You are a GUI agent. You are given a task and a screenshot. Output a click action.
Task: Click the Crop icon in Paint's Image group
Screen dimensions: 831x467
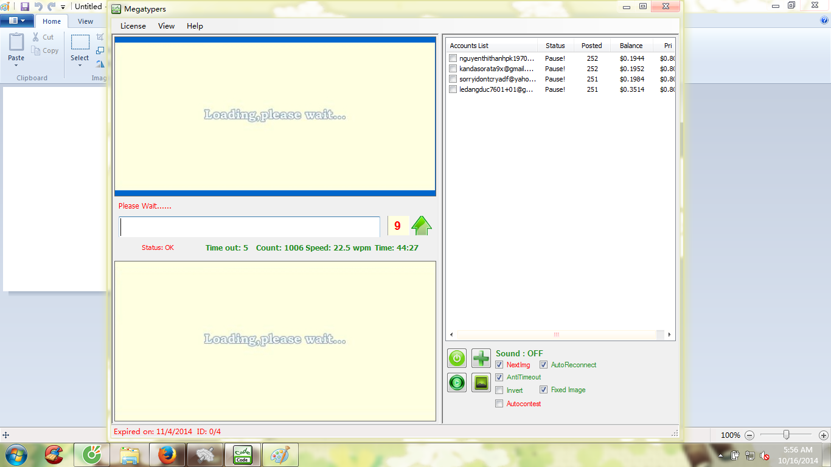(100, 37)
